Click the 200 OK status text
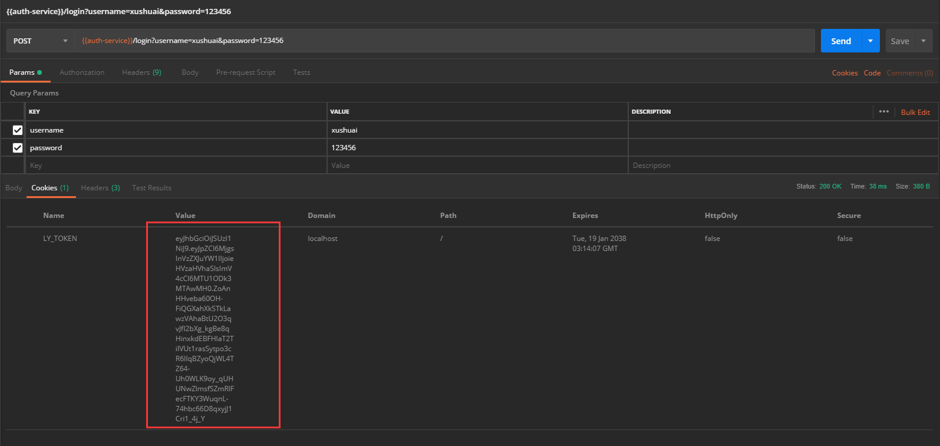The width and height of the screenshot is (940, 446). click(830, 186)
